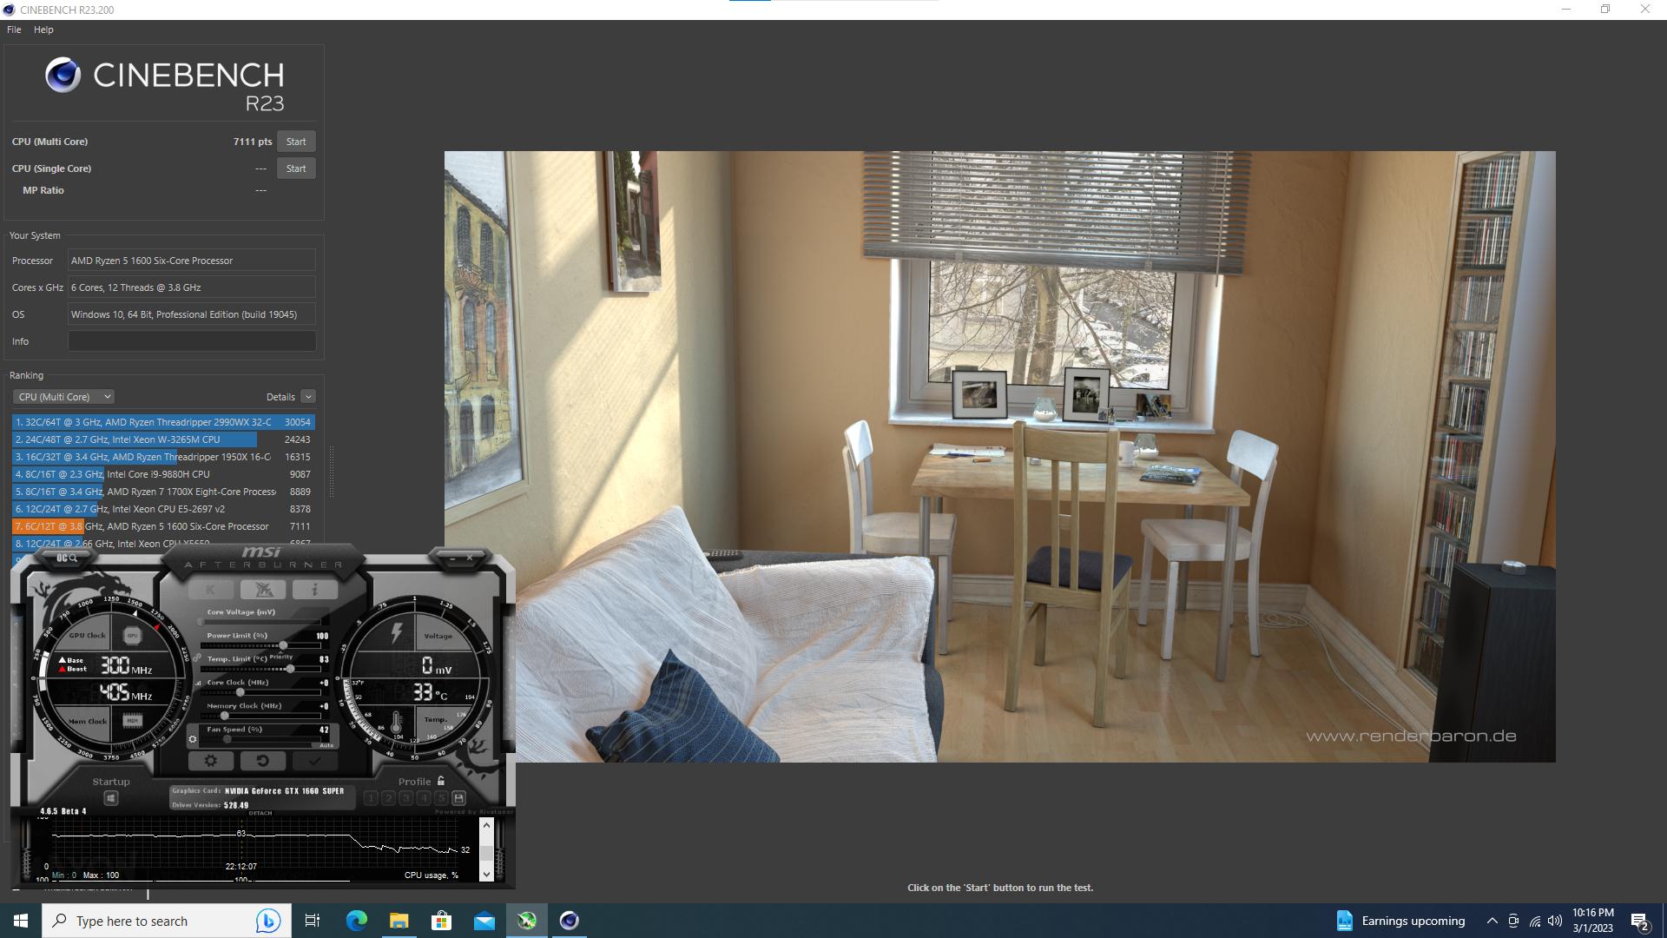Click the Cinebench R23 logo
This screenshot has width=1667, height=938.
pyautogui.click(x=165, y=84)
